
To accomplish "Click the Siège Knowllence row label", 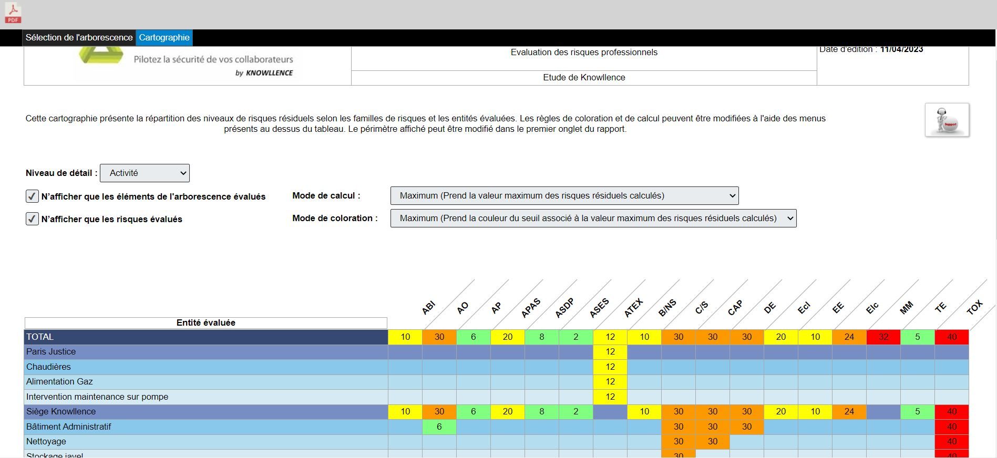I will pos(206,412).
